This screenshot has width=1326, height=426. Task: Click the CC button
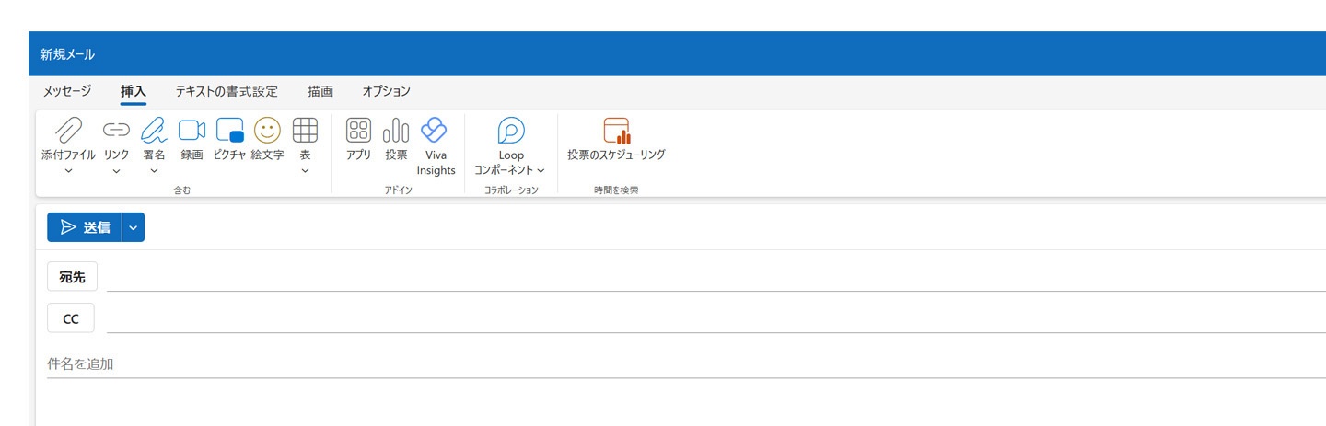pos(71,318)
